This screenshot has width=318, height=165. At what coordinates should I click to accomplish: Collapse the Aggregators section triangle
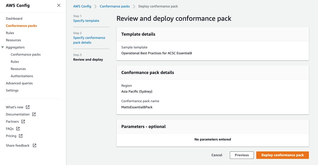click(3, 47)
